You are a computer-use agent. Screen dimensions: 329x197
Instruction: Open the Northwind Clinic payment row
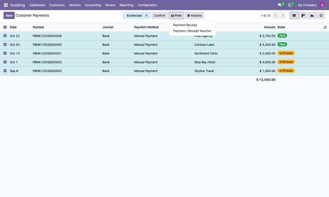click(x=164, y=53)
